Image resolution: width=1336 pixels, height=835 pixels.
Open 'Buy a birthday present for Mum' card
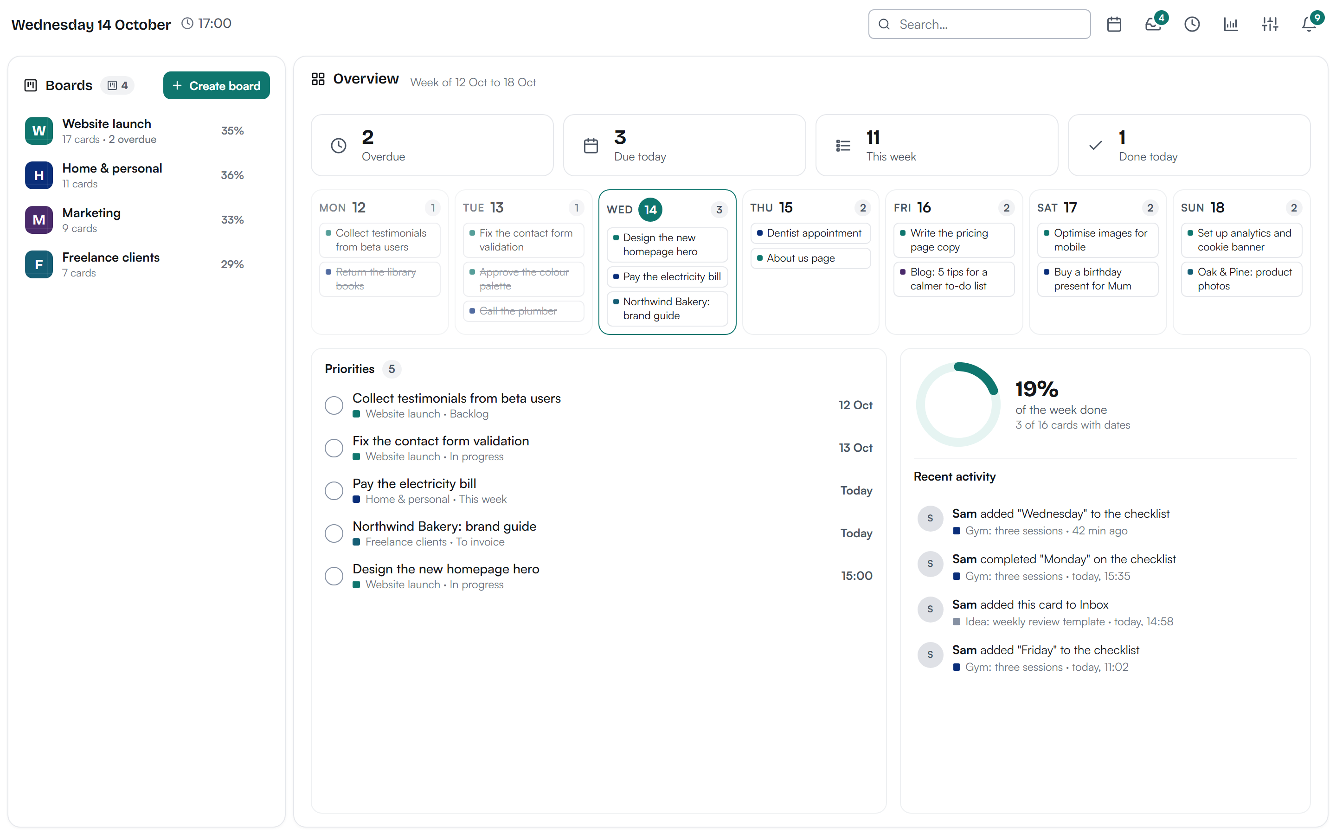tap(1098, 279)
